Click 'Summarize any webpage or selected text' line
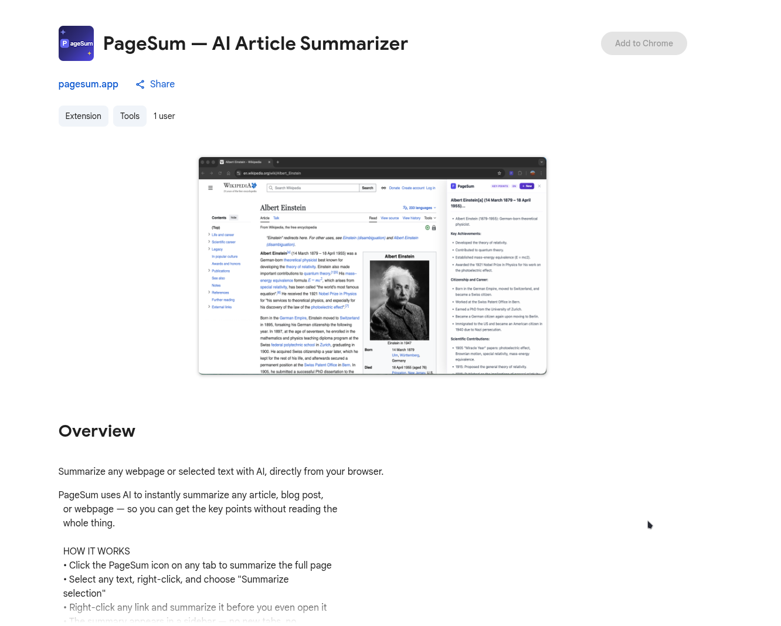The width and height of the screenshot is (781, 626). (221, 471)
